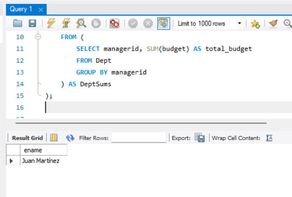Click the Rollback transaction X icon

(x=148, y=24)
